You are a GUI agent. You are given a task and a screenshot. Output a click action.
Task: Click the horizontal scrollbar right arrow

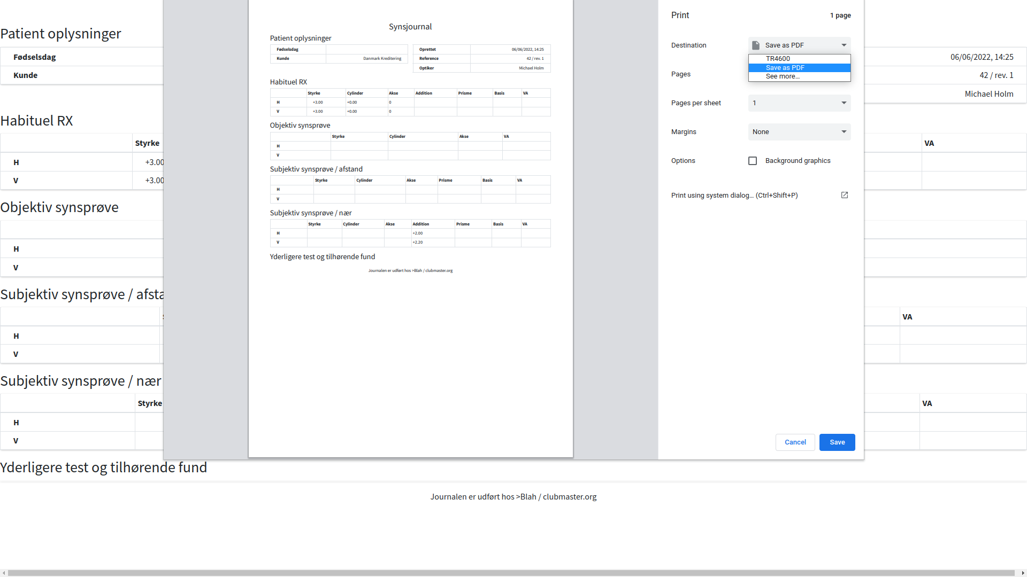click(x=1023, y=573)
